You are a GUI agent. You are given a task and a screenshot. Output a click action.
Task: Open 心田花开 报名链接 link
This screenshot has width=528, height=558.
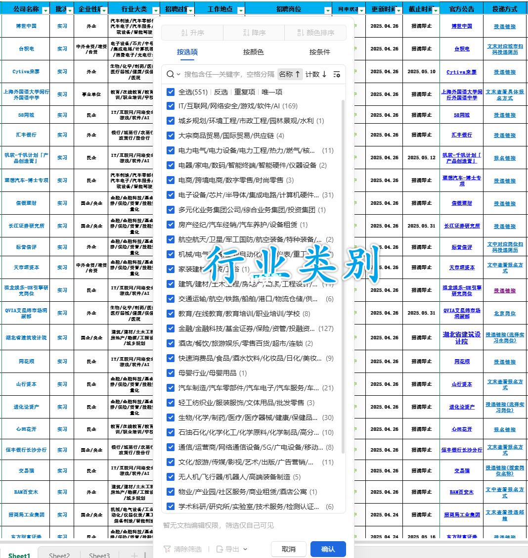pos(505,429)
